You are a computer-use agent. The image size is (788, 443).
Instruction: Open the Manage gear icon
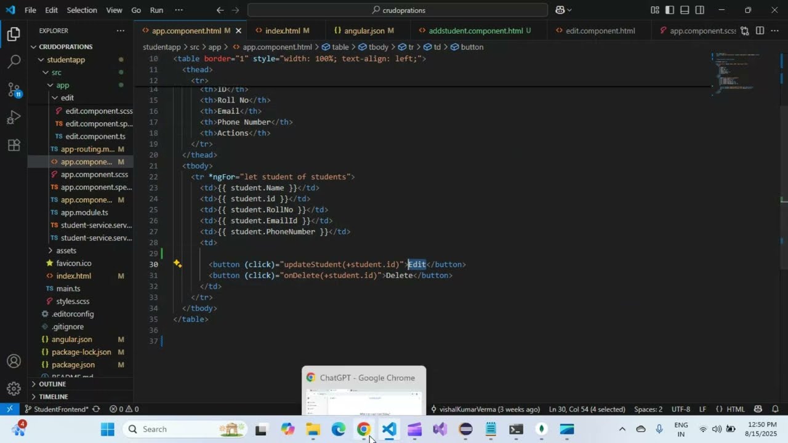coord(14,389)
